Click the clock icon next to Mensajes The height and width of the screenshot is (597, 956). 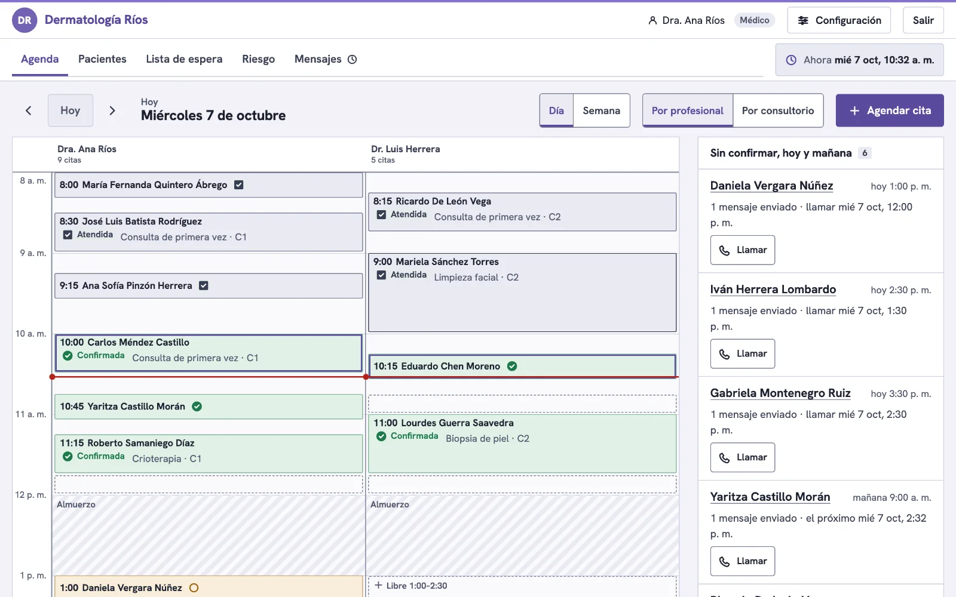[353, 59]
